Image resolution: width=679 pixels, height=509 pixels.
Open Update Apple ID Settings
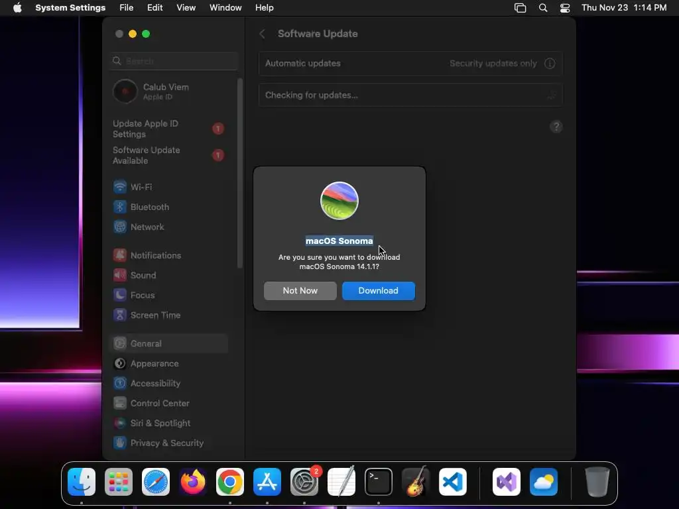pos(169,129)
